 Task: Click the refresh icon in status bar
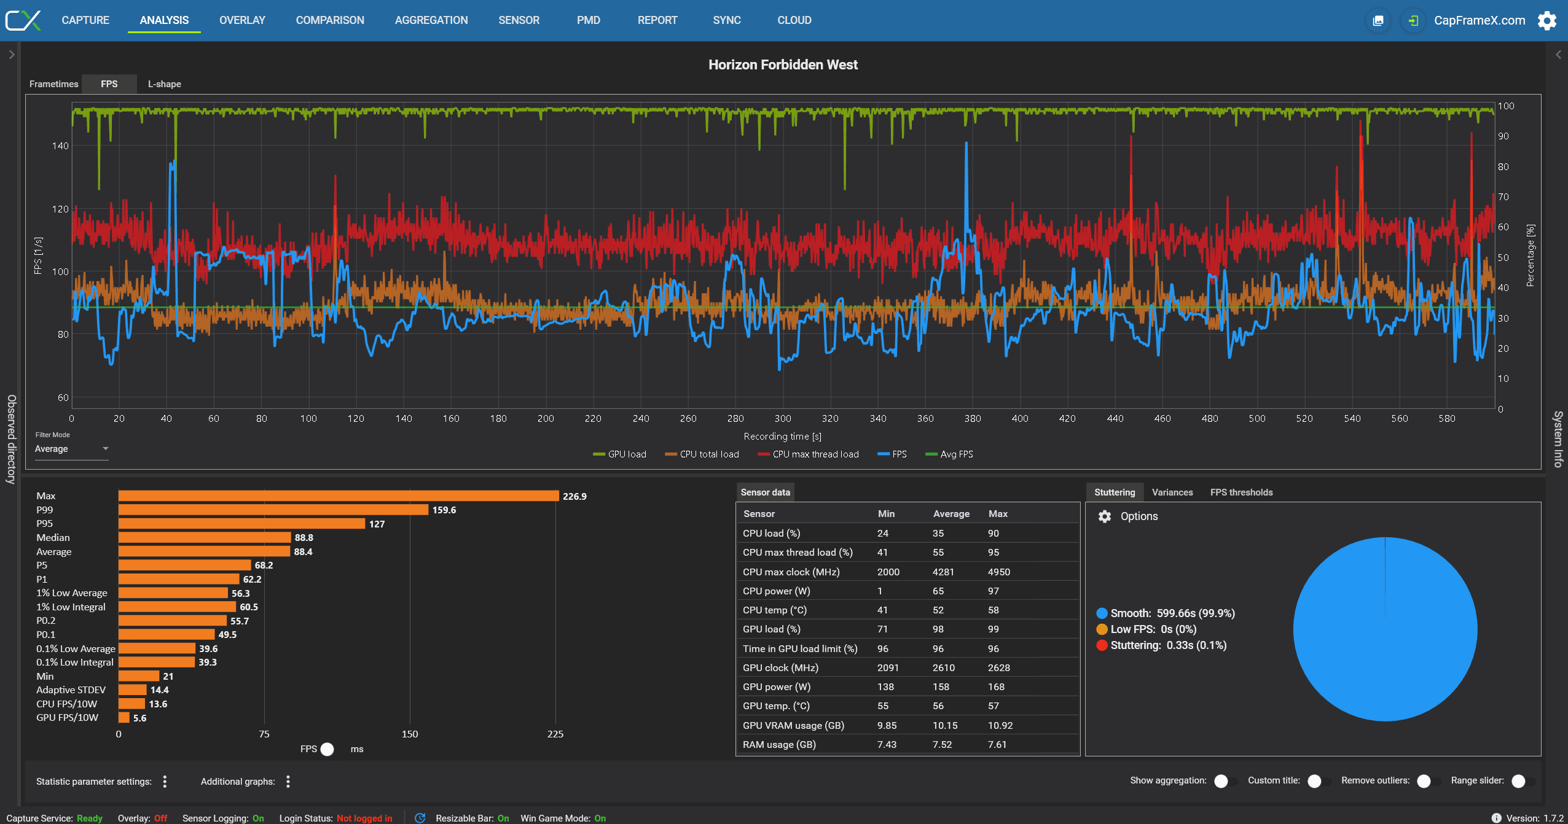point(420,818)
